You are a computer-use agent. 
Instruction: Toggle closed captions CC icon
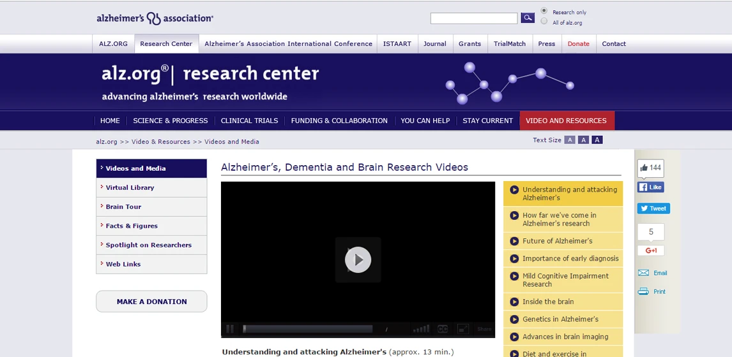(443, 329)
